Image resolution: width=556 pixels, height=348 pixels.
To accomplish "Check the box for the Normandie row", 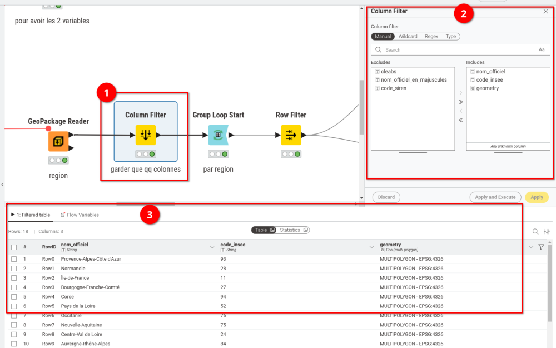I will [x=14, y=269].
